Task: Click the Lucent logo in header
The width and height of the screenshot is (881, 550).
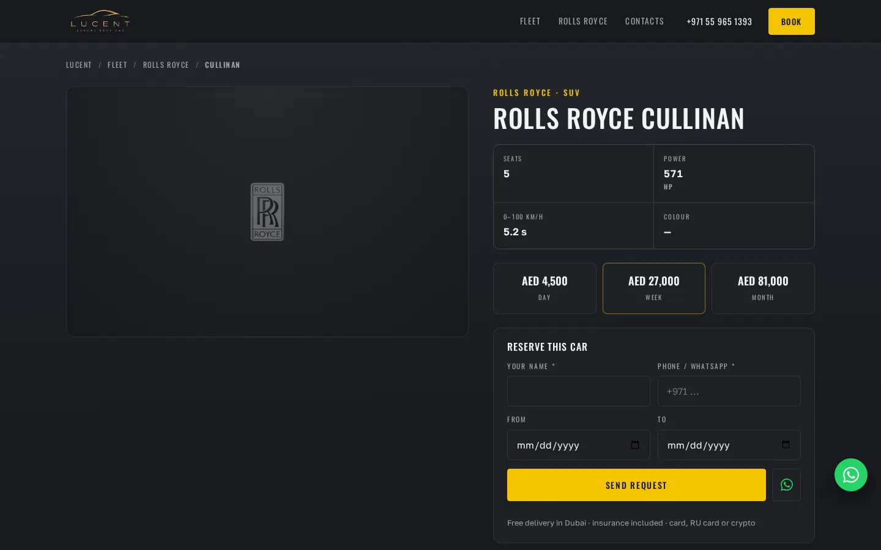Action: [x=100, y=21]
